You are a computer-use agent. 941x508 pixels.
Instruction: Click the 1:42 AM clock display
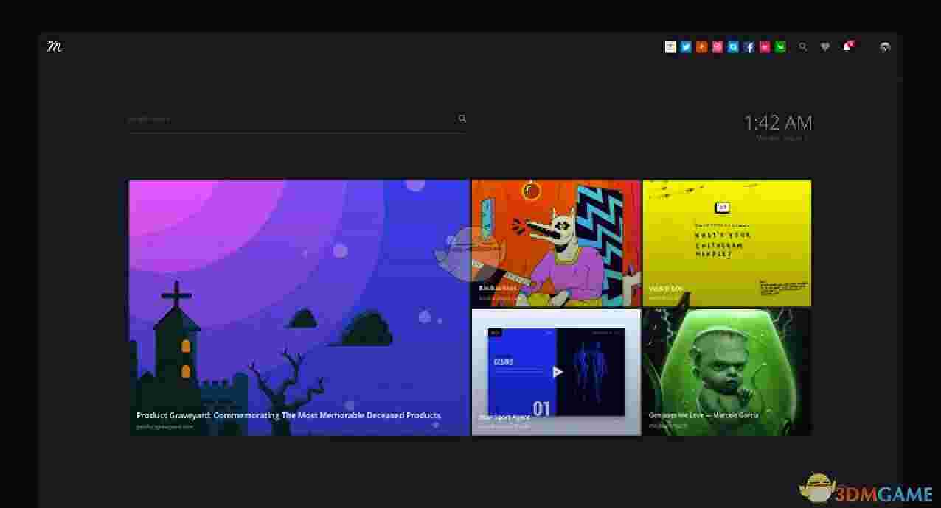778,123
